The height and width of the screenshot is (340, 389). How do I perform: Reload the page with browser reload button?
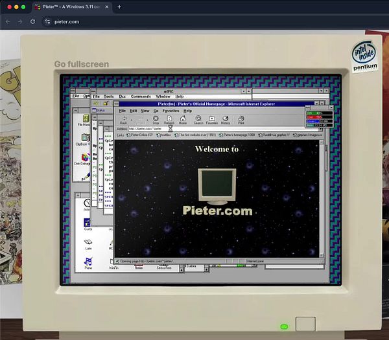coord(33,22)
